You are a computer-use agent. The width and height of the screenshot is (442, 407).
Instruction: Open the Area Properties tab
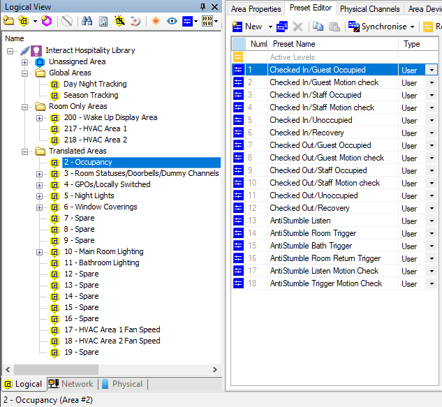(256, 9)
